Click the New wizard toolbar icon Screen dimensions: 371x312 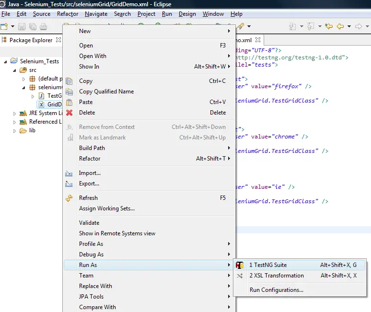coord(4,26)
